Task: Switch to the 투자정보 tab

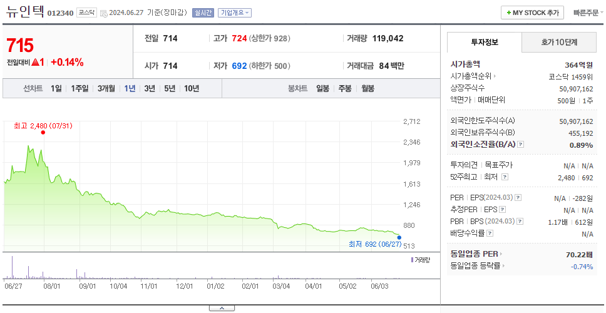Action: (x=485, y=43)
